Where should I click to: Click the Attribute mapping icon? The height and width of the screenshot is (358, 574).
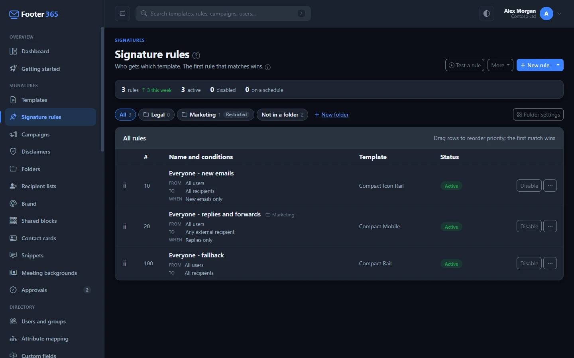pos(13,339)
